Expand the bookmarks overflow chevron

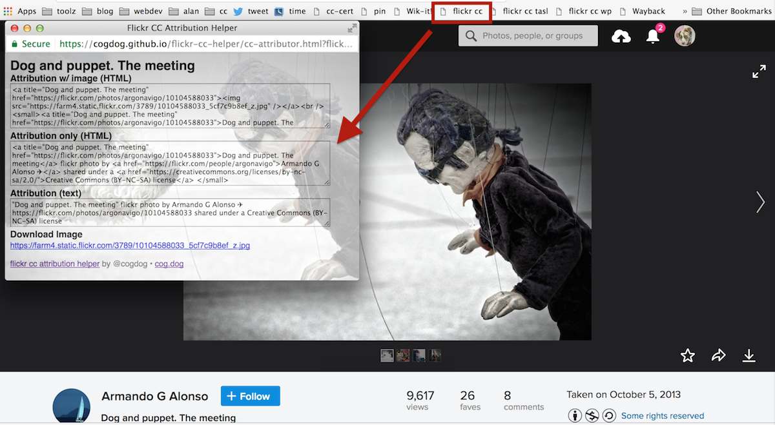pos(684,11)
